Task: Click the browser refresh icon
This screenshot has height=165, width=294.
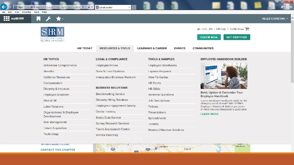Action: pyautogui.click(x=92, y=7)
